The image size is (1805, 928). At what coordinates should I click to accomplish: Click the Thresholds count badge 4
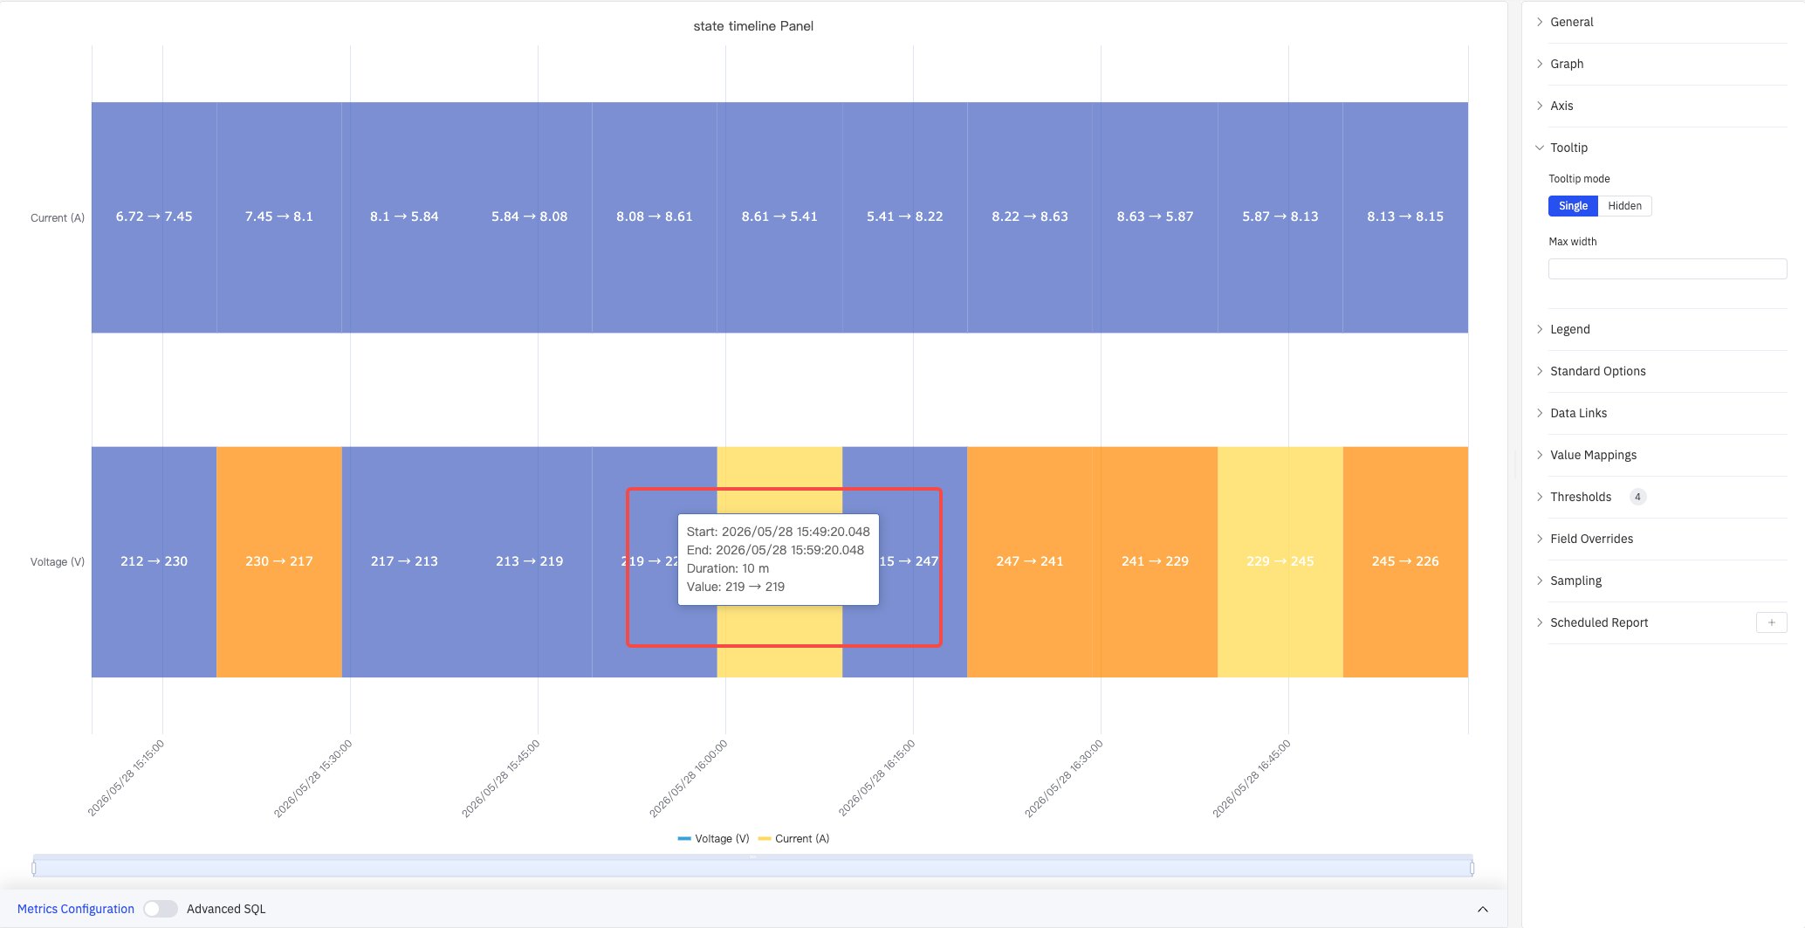pyautogui.click(x=1637, y=497)
